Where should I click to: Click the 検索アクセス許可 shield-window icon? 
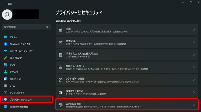tap(61, 92)
